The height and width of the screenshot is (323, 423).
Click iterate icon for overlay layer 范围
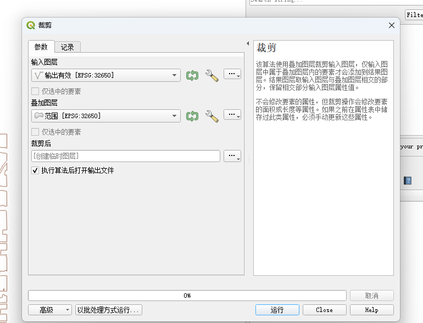(x=192, y=116)
